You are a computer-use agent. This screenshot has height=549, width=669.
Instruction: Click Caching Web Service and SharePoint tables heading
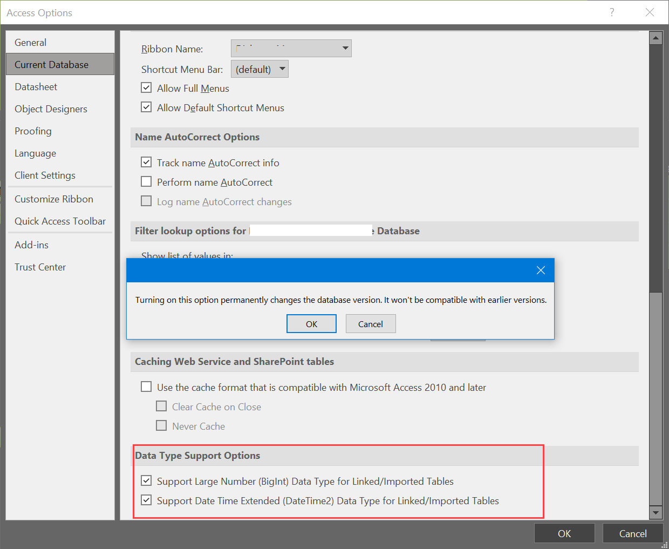235,362
